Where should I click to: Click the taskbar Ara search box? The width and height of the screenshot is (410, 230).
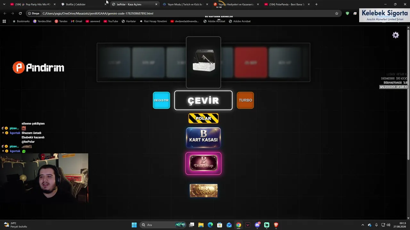[x=163, y=225]
